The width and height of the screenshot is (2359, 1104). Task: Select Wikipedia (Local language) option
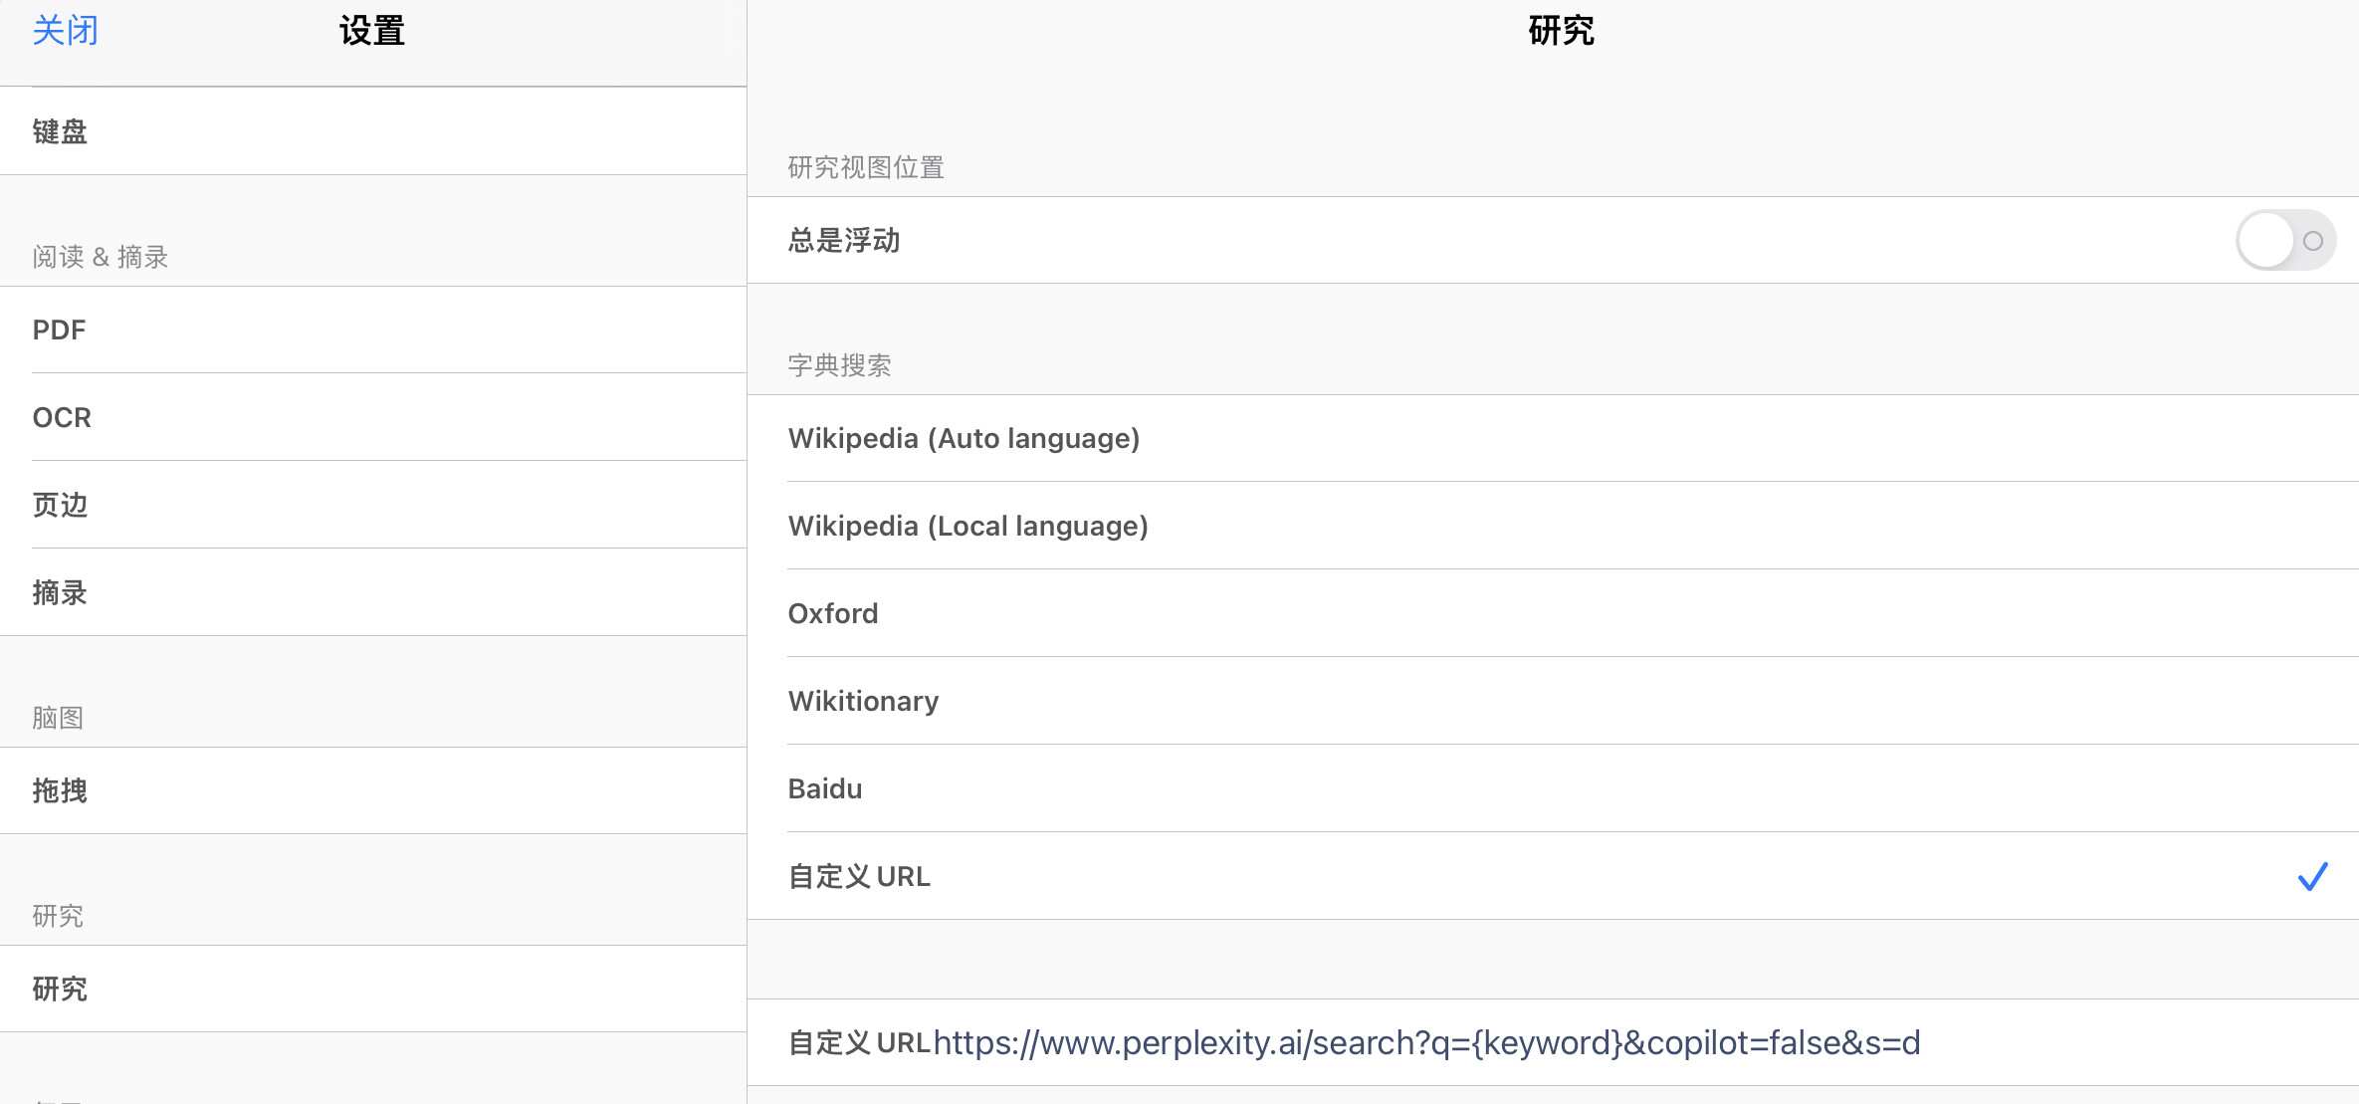pyautogui.click(x=1553, y=526)
